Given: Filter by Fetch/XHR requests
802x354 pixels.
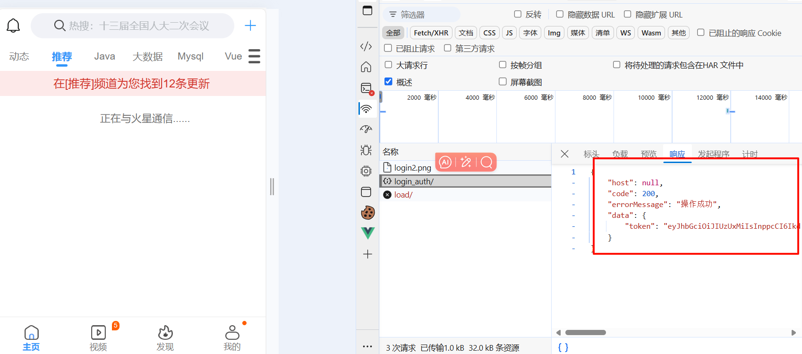Looking at the screenshot, I should pyautogui.click(x=431, y=33).
